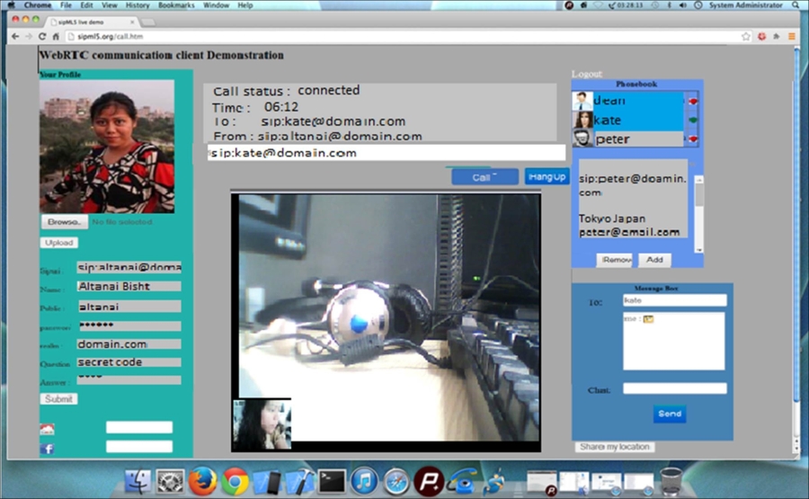
Task: Click the grey extension icon beside the menu
Action: click(x=777, y=36)
